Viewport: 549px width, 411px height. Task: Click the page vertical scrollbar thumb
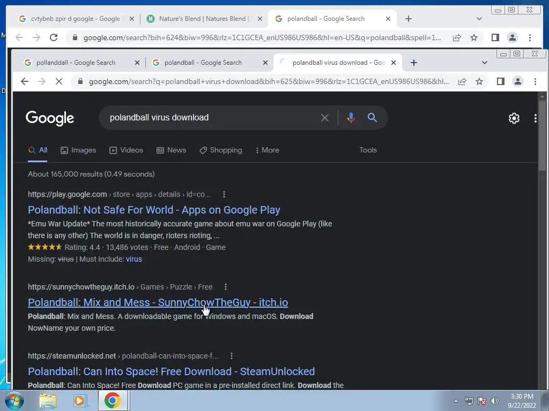pos(542,134)
